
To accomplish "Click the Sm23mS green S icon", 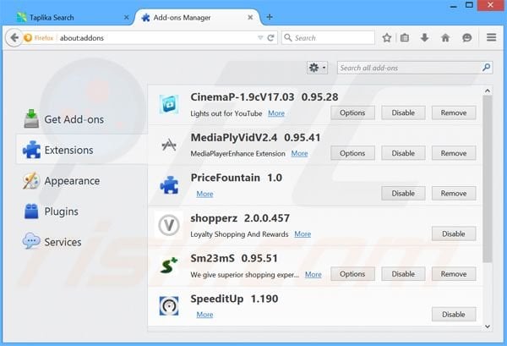I will coord(169,266).
